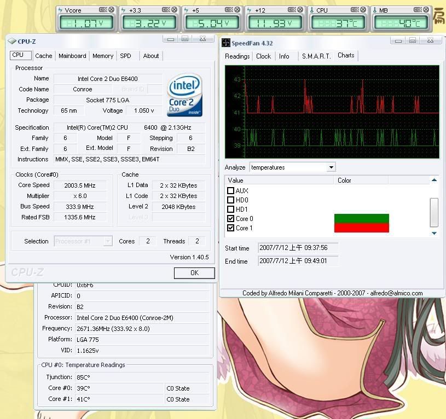This screenshot has height=419, width=446.
Task: Enable the AUX checkbox
Action: point(230,191)
